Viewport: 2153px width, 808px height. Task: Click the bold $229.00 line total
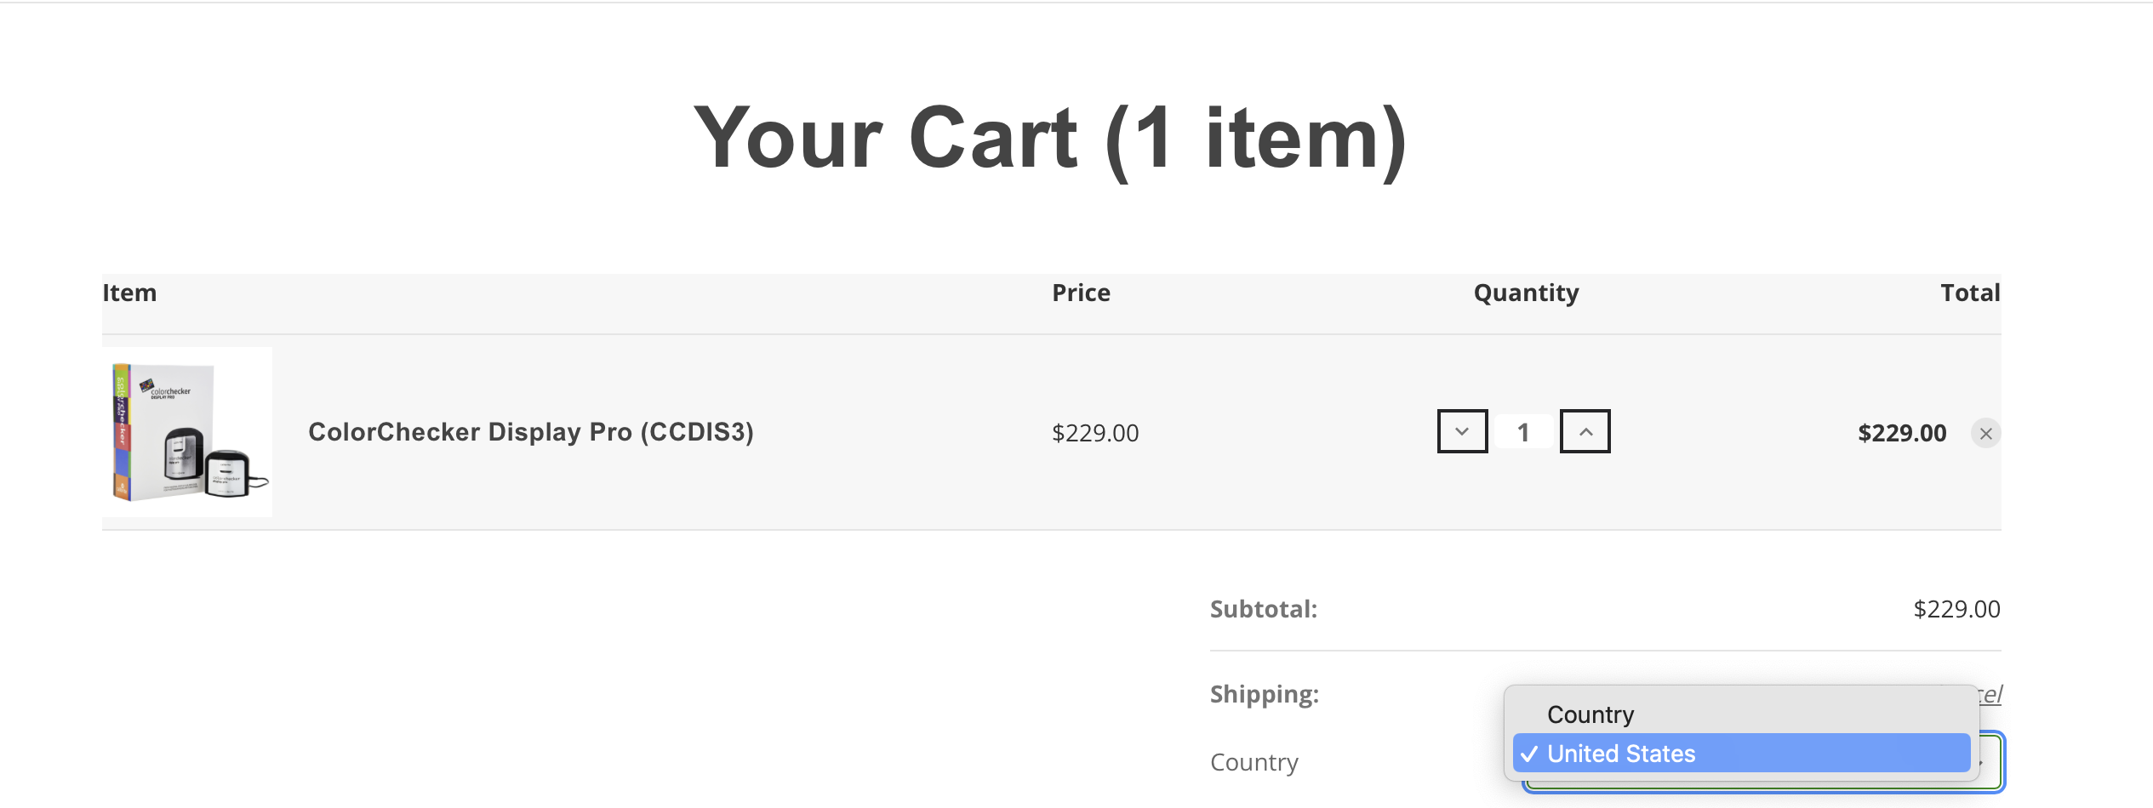pos(1902,433)
